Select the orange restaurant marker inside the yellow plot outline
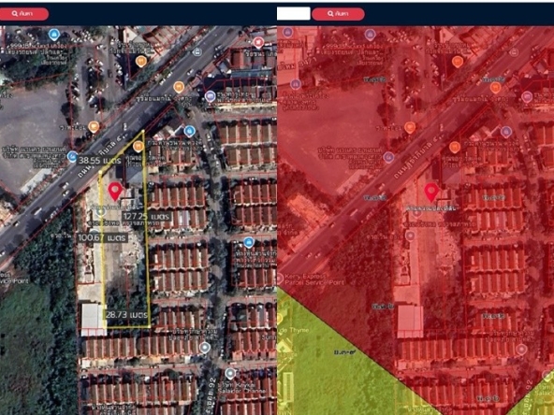 coord(138,147)
